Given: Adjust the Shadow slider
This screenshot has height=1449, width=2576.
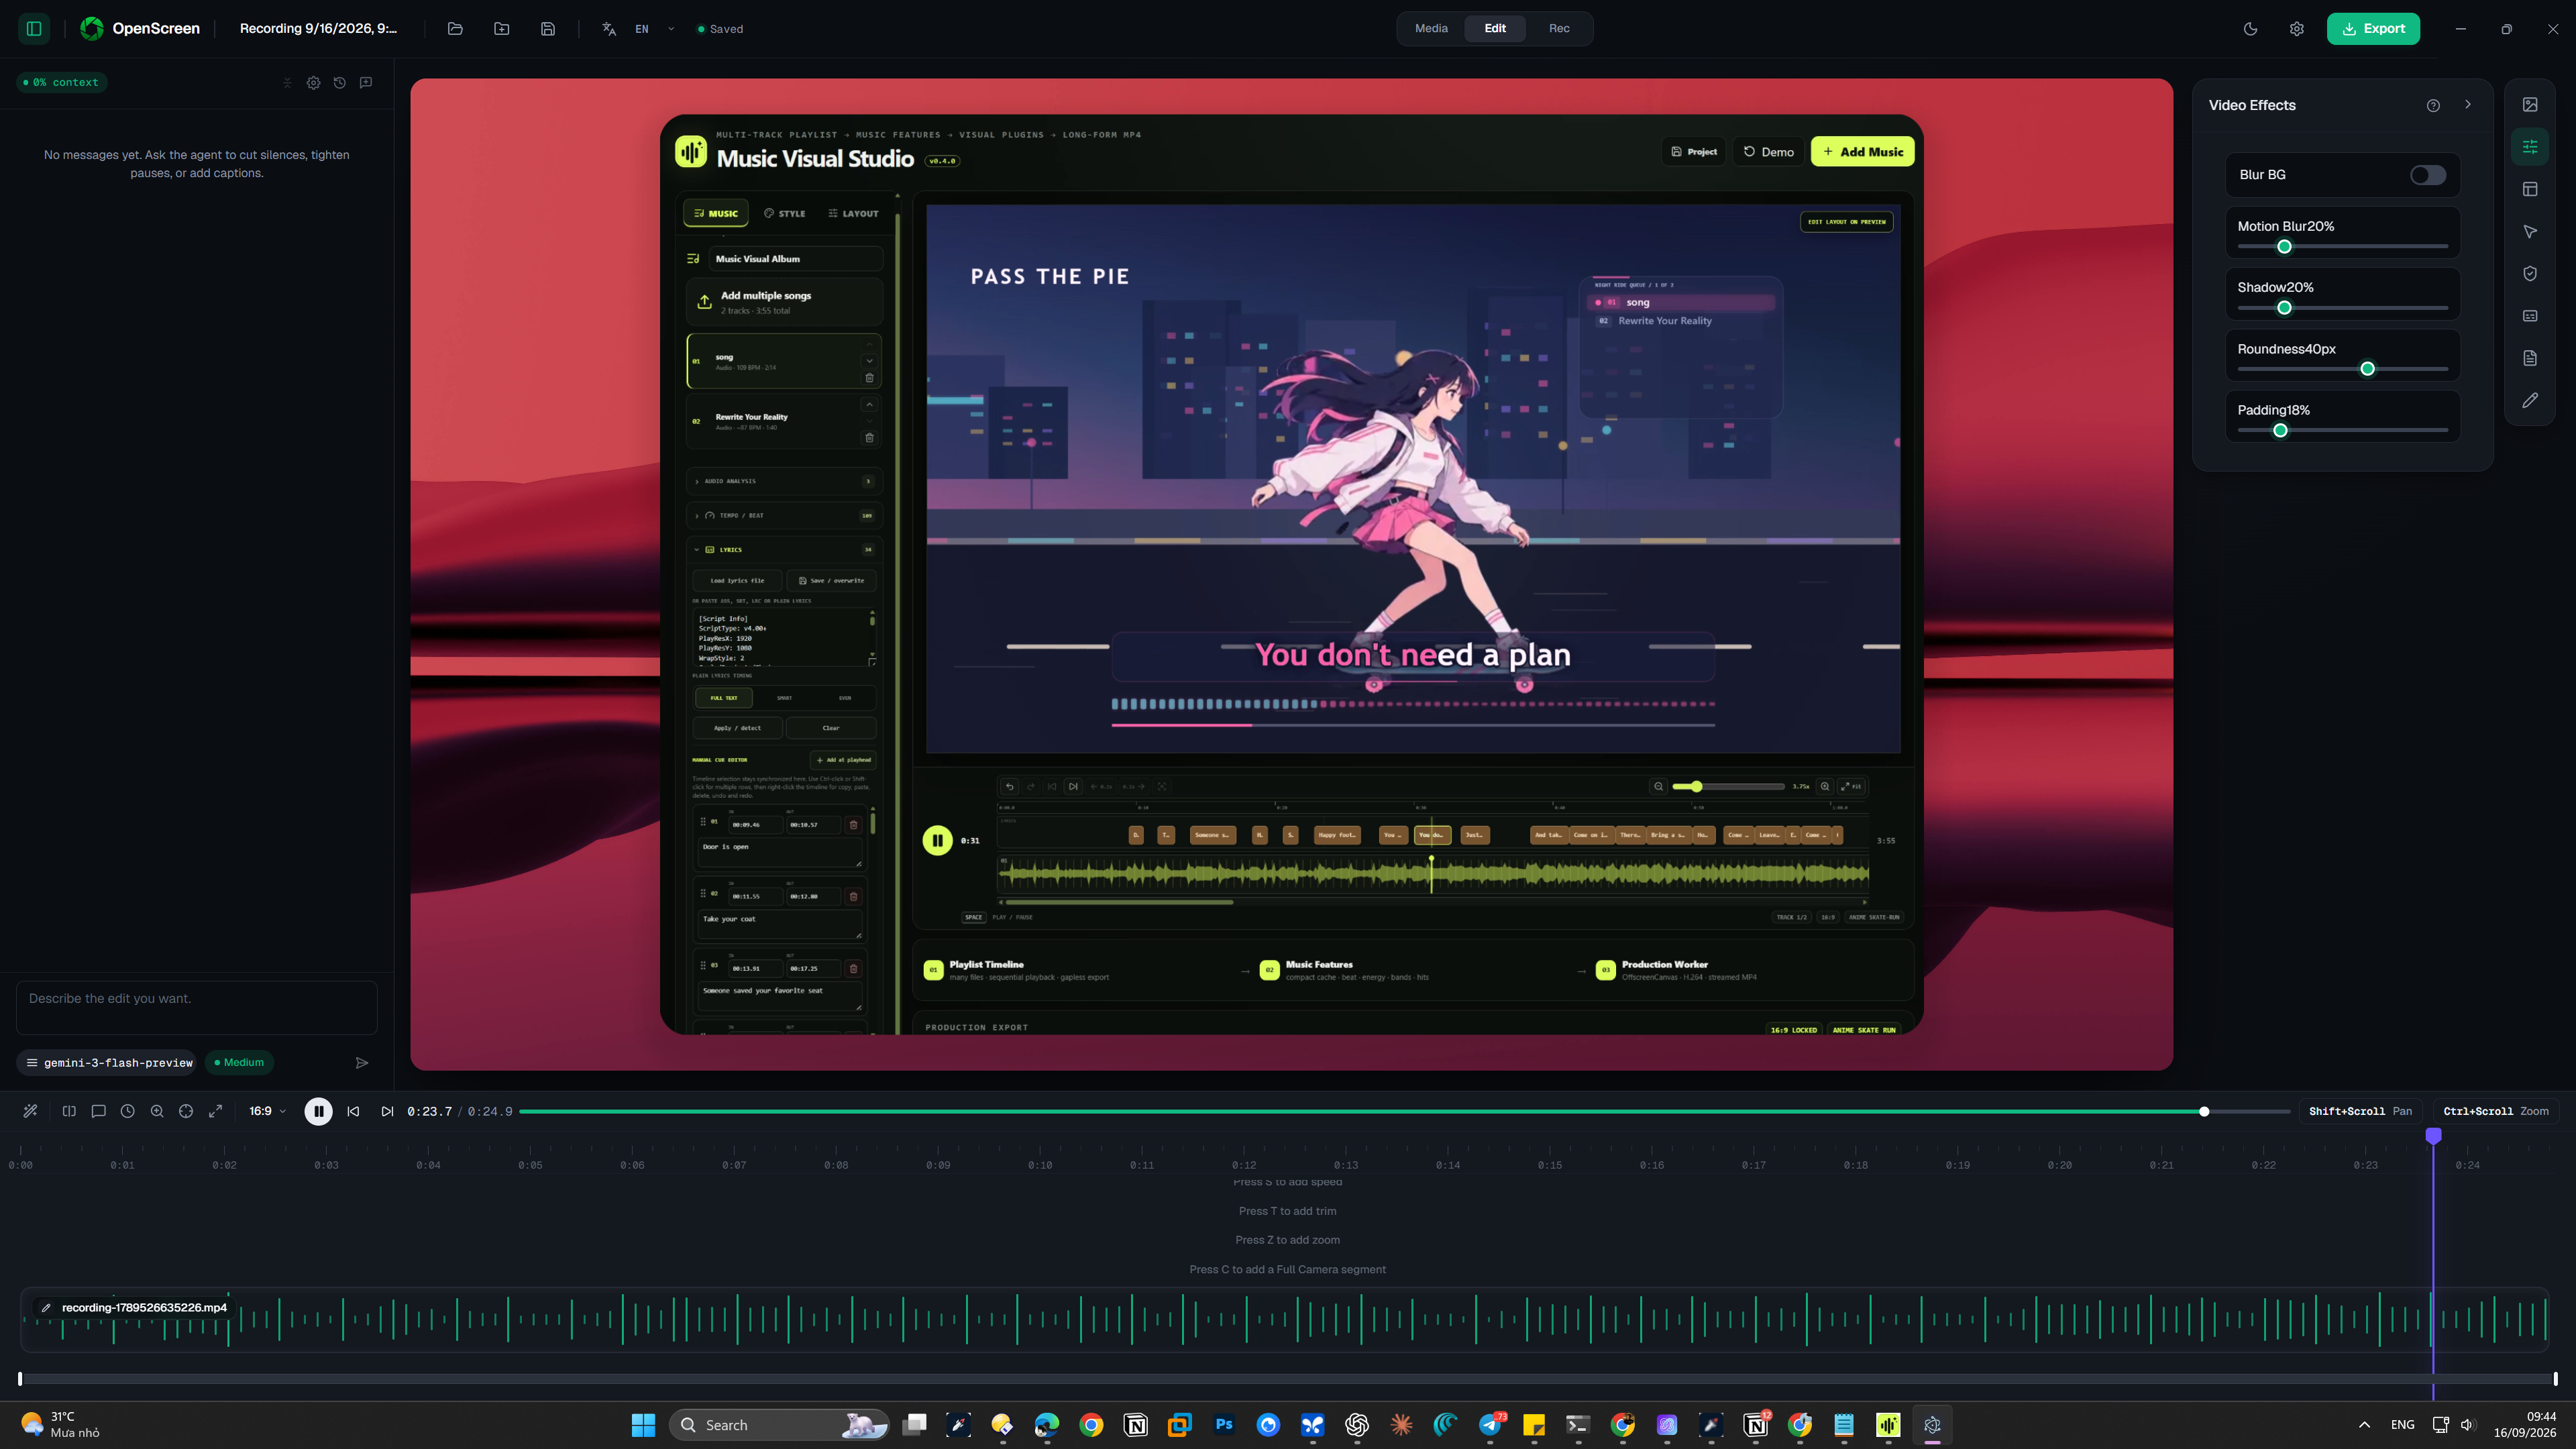Looking at the screenshot, I should coord(2343,307).
